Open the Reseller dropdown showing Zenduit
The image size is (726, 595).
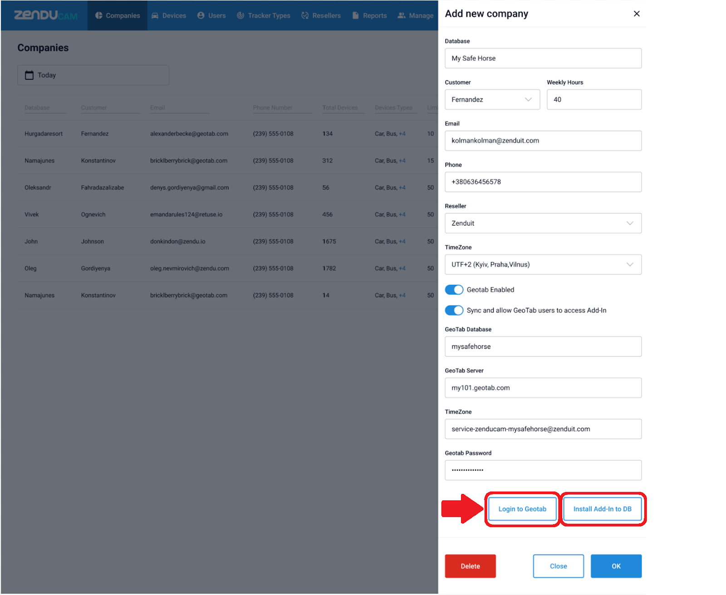(543, 223)
